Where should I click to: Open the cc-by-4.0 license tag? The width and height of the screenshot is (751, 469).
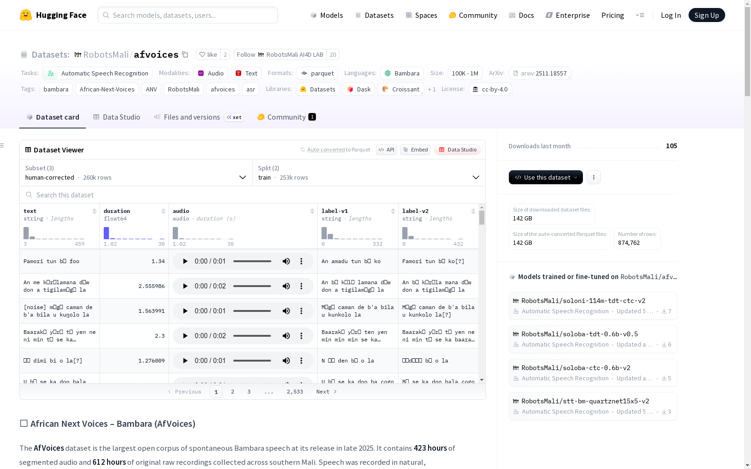[490, 89]
